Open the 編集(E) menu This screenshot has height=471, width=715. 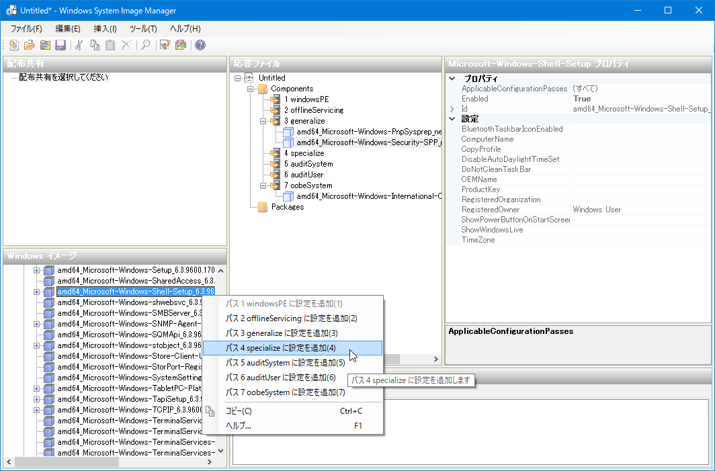pyautogui.click(x=67, y=29)
